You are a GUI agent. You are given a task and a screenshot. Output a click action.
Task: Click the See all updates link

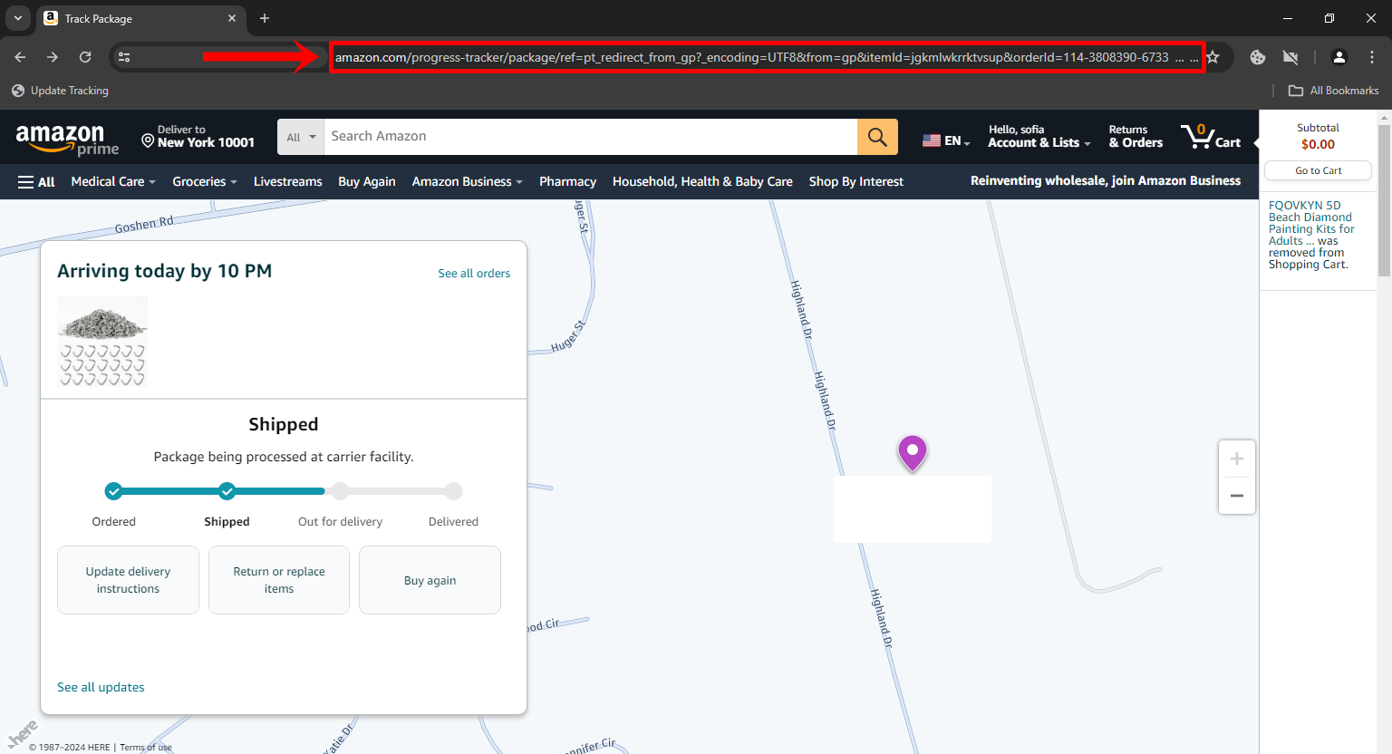pos(101,687)
